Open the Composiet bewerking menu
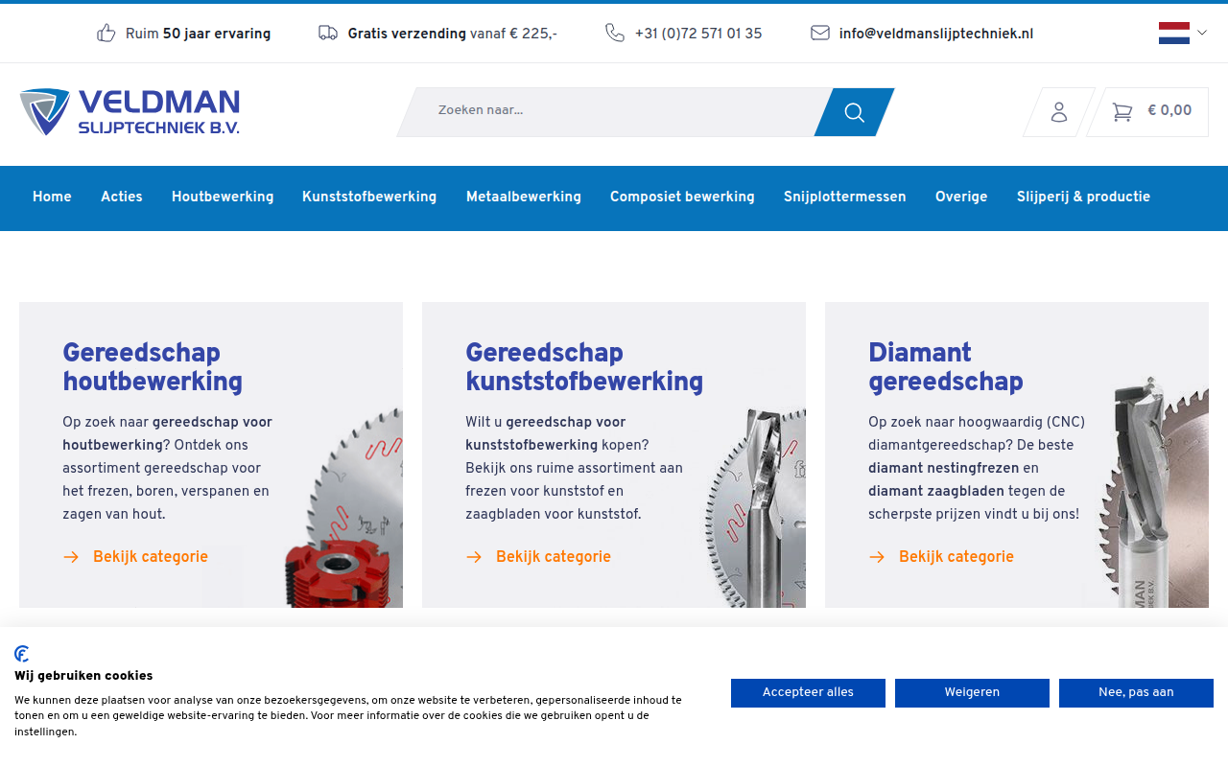This screenshot has width=1228, height=767. [x=682, y=198]
